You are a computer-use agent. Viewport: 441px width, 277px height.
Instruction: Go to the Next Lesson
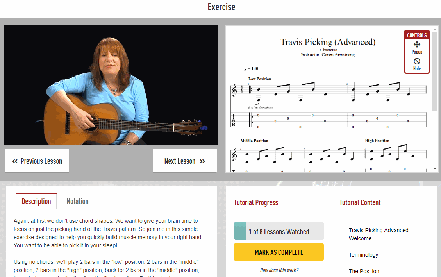[184, 161]
